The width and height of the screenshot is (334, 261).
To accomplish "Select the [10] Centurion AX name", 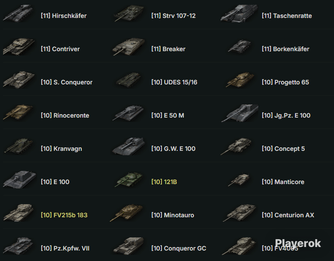I will pyautogui.click(x=288, y=215).
